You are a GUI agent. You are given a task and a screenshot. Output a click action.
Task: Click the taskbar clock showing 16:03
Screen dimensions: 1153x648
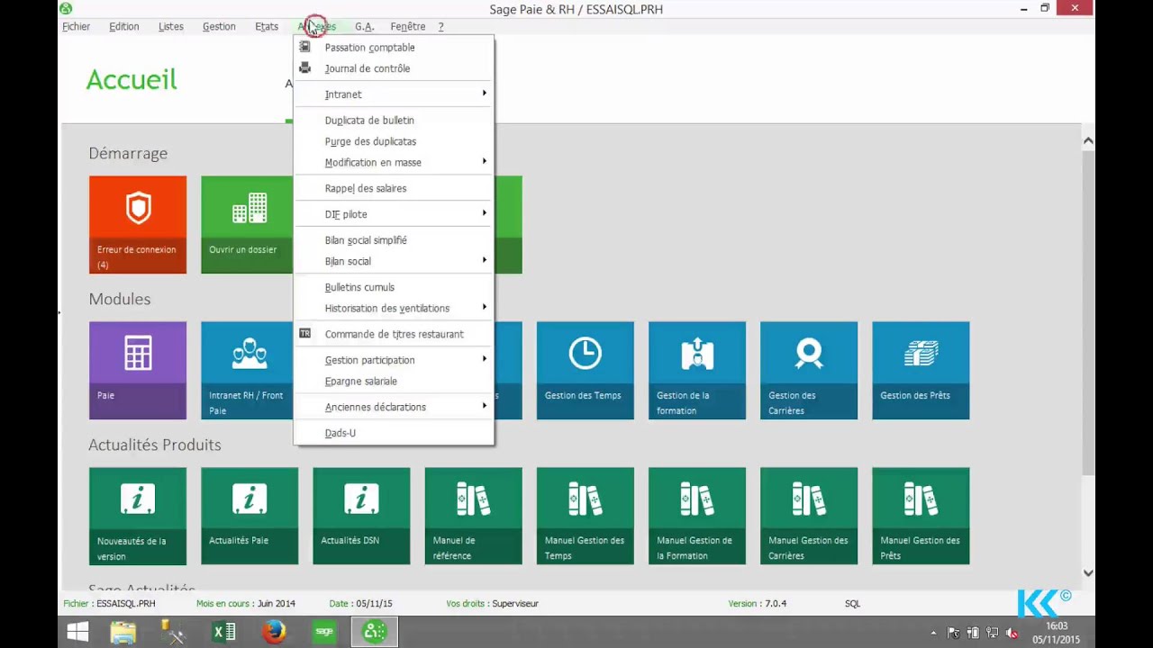coord(1056,626)
